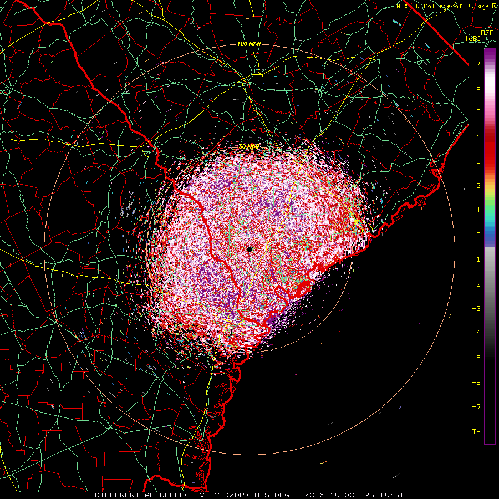The width and height of the screenshot is (499, 499).
Task: Click the -7 dB tick label
Action: pyautogui.click(x=476, y=407)
